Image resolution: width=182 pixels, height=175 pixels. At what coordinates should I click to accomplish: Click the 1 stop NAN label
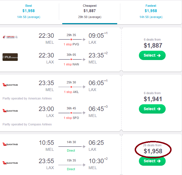71,64
